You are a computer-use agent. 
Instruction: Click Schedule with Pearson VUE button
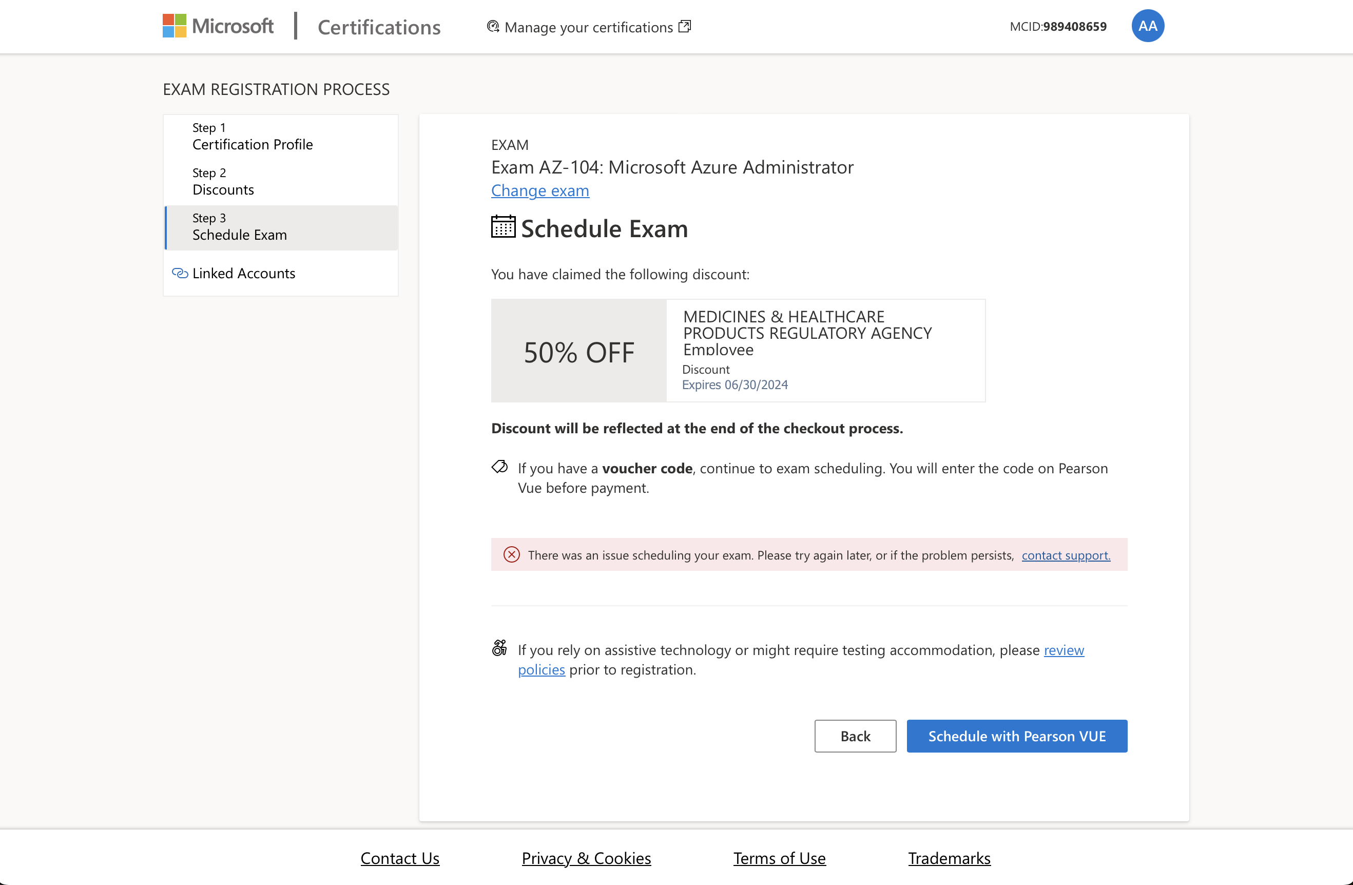[1016, 736]
